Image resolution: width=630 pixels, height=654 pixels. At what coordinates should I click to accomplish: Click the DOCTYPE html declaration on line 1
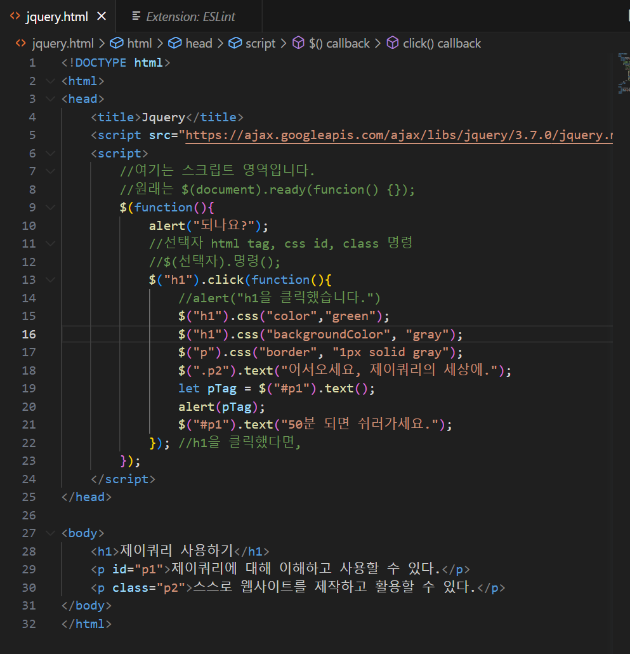(x=116, y=63)
